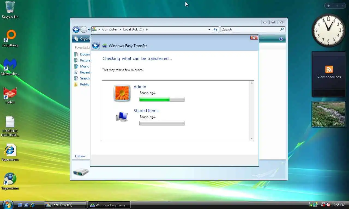This screenshot has height=209, width=349.
Task: Click the Shared Items scanning progress bar
Action: (x=162, y=123)
